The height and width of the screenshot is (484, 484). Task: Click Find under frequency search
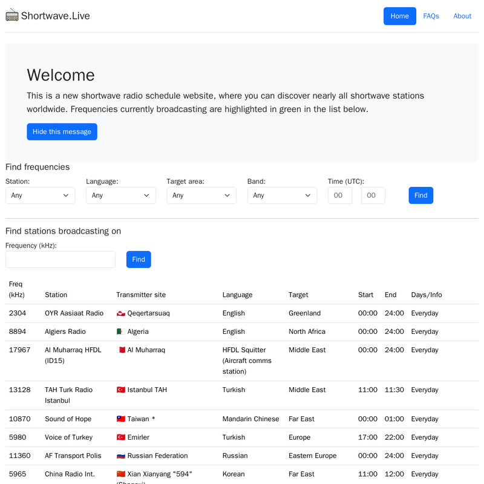coord(139,259)
